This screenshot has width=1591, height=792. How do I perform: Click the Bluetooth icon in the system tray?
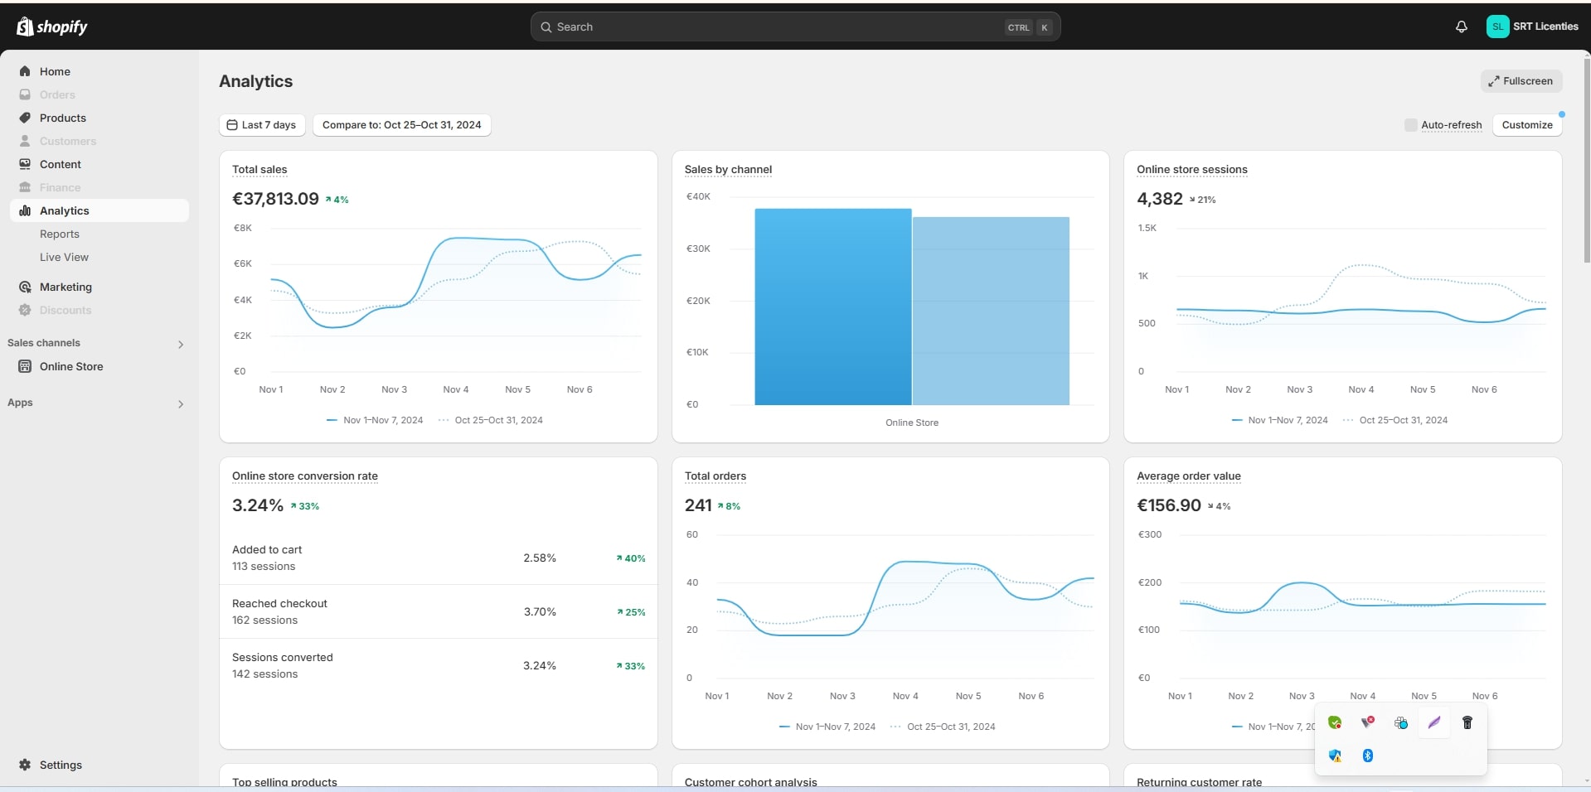pyautogui.click(x=1368, y=756)
